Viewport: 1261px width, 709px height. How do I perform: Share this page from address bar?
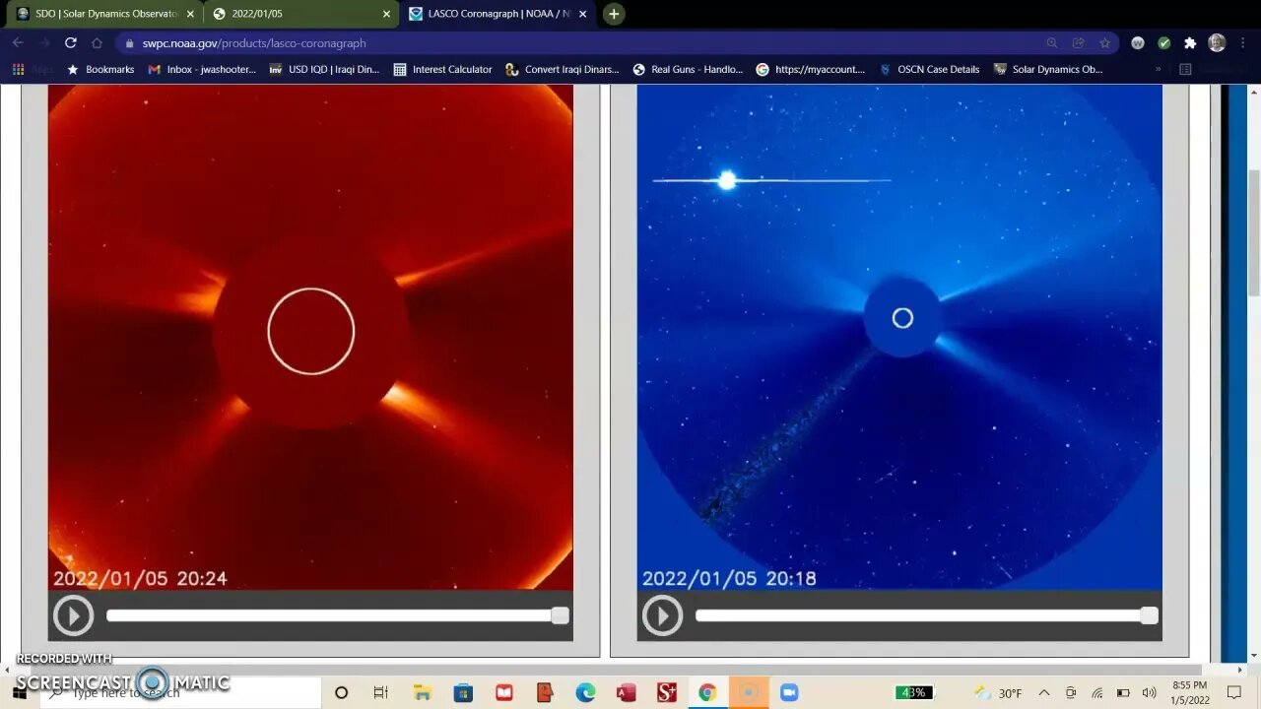[x=1079, y=43]
